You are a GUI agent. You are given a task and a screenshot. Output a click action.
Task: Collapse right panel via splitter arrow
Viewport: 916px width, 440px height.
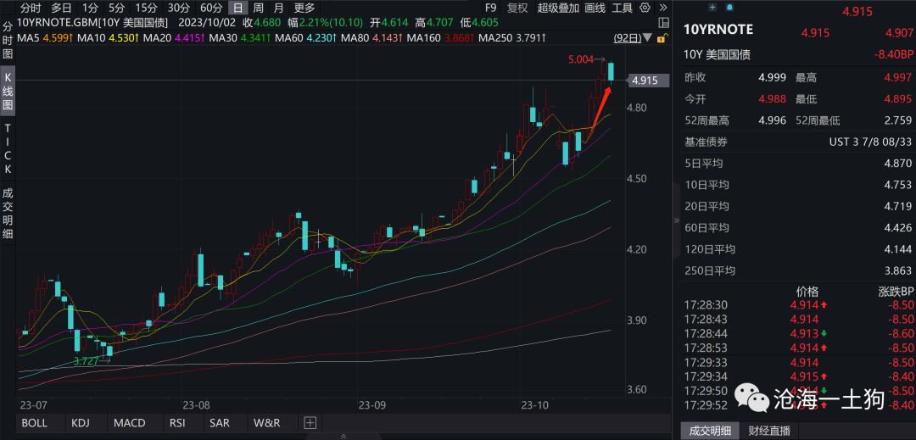coord(677,220)
